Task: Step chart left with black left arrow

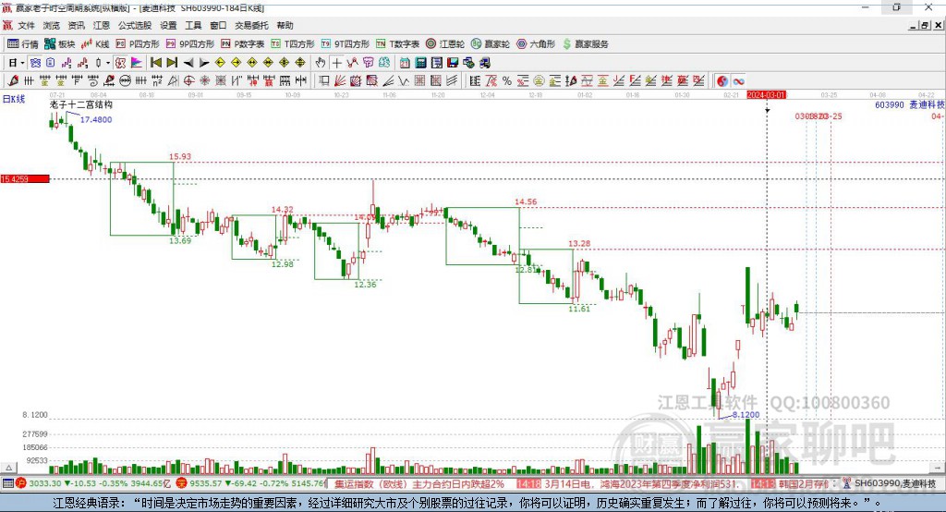Action: point(188,63)
